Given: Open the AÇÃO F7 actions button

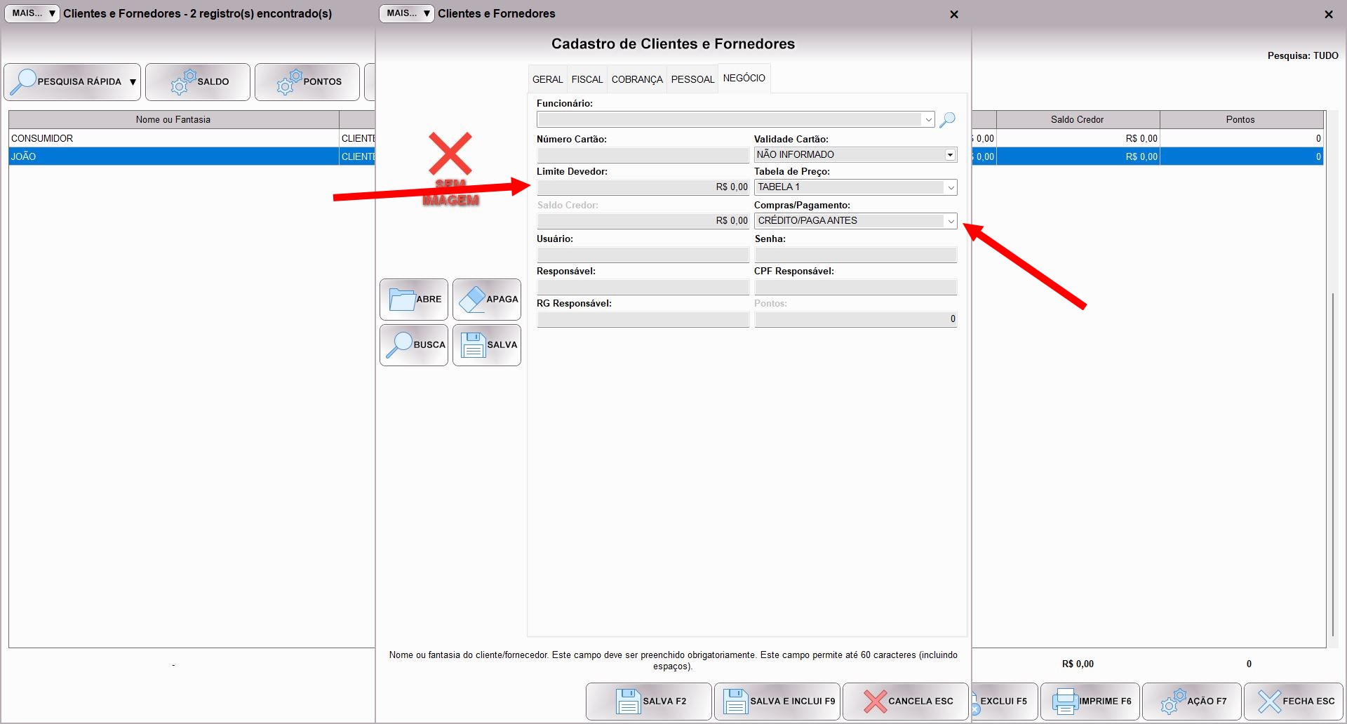Looking at the screenshot, I should coord(1193,701).
